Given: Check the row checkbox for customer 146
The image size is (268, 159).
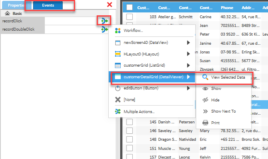Looking at the screenshot, I should click(x=129, y=131).
